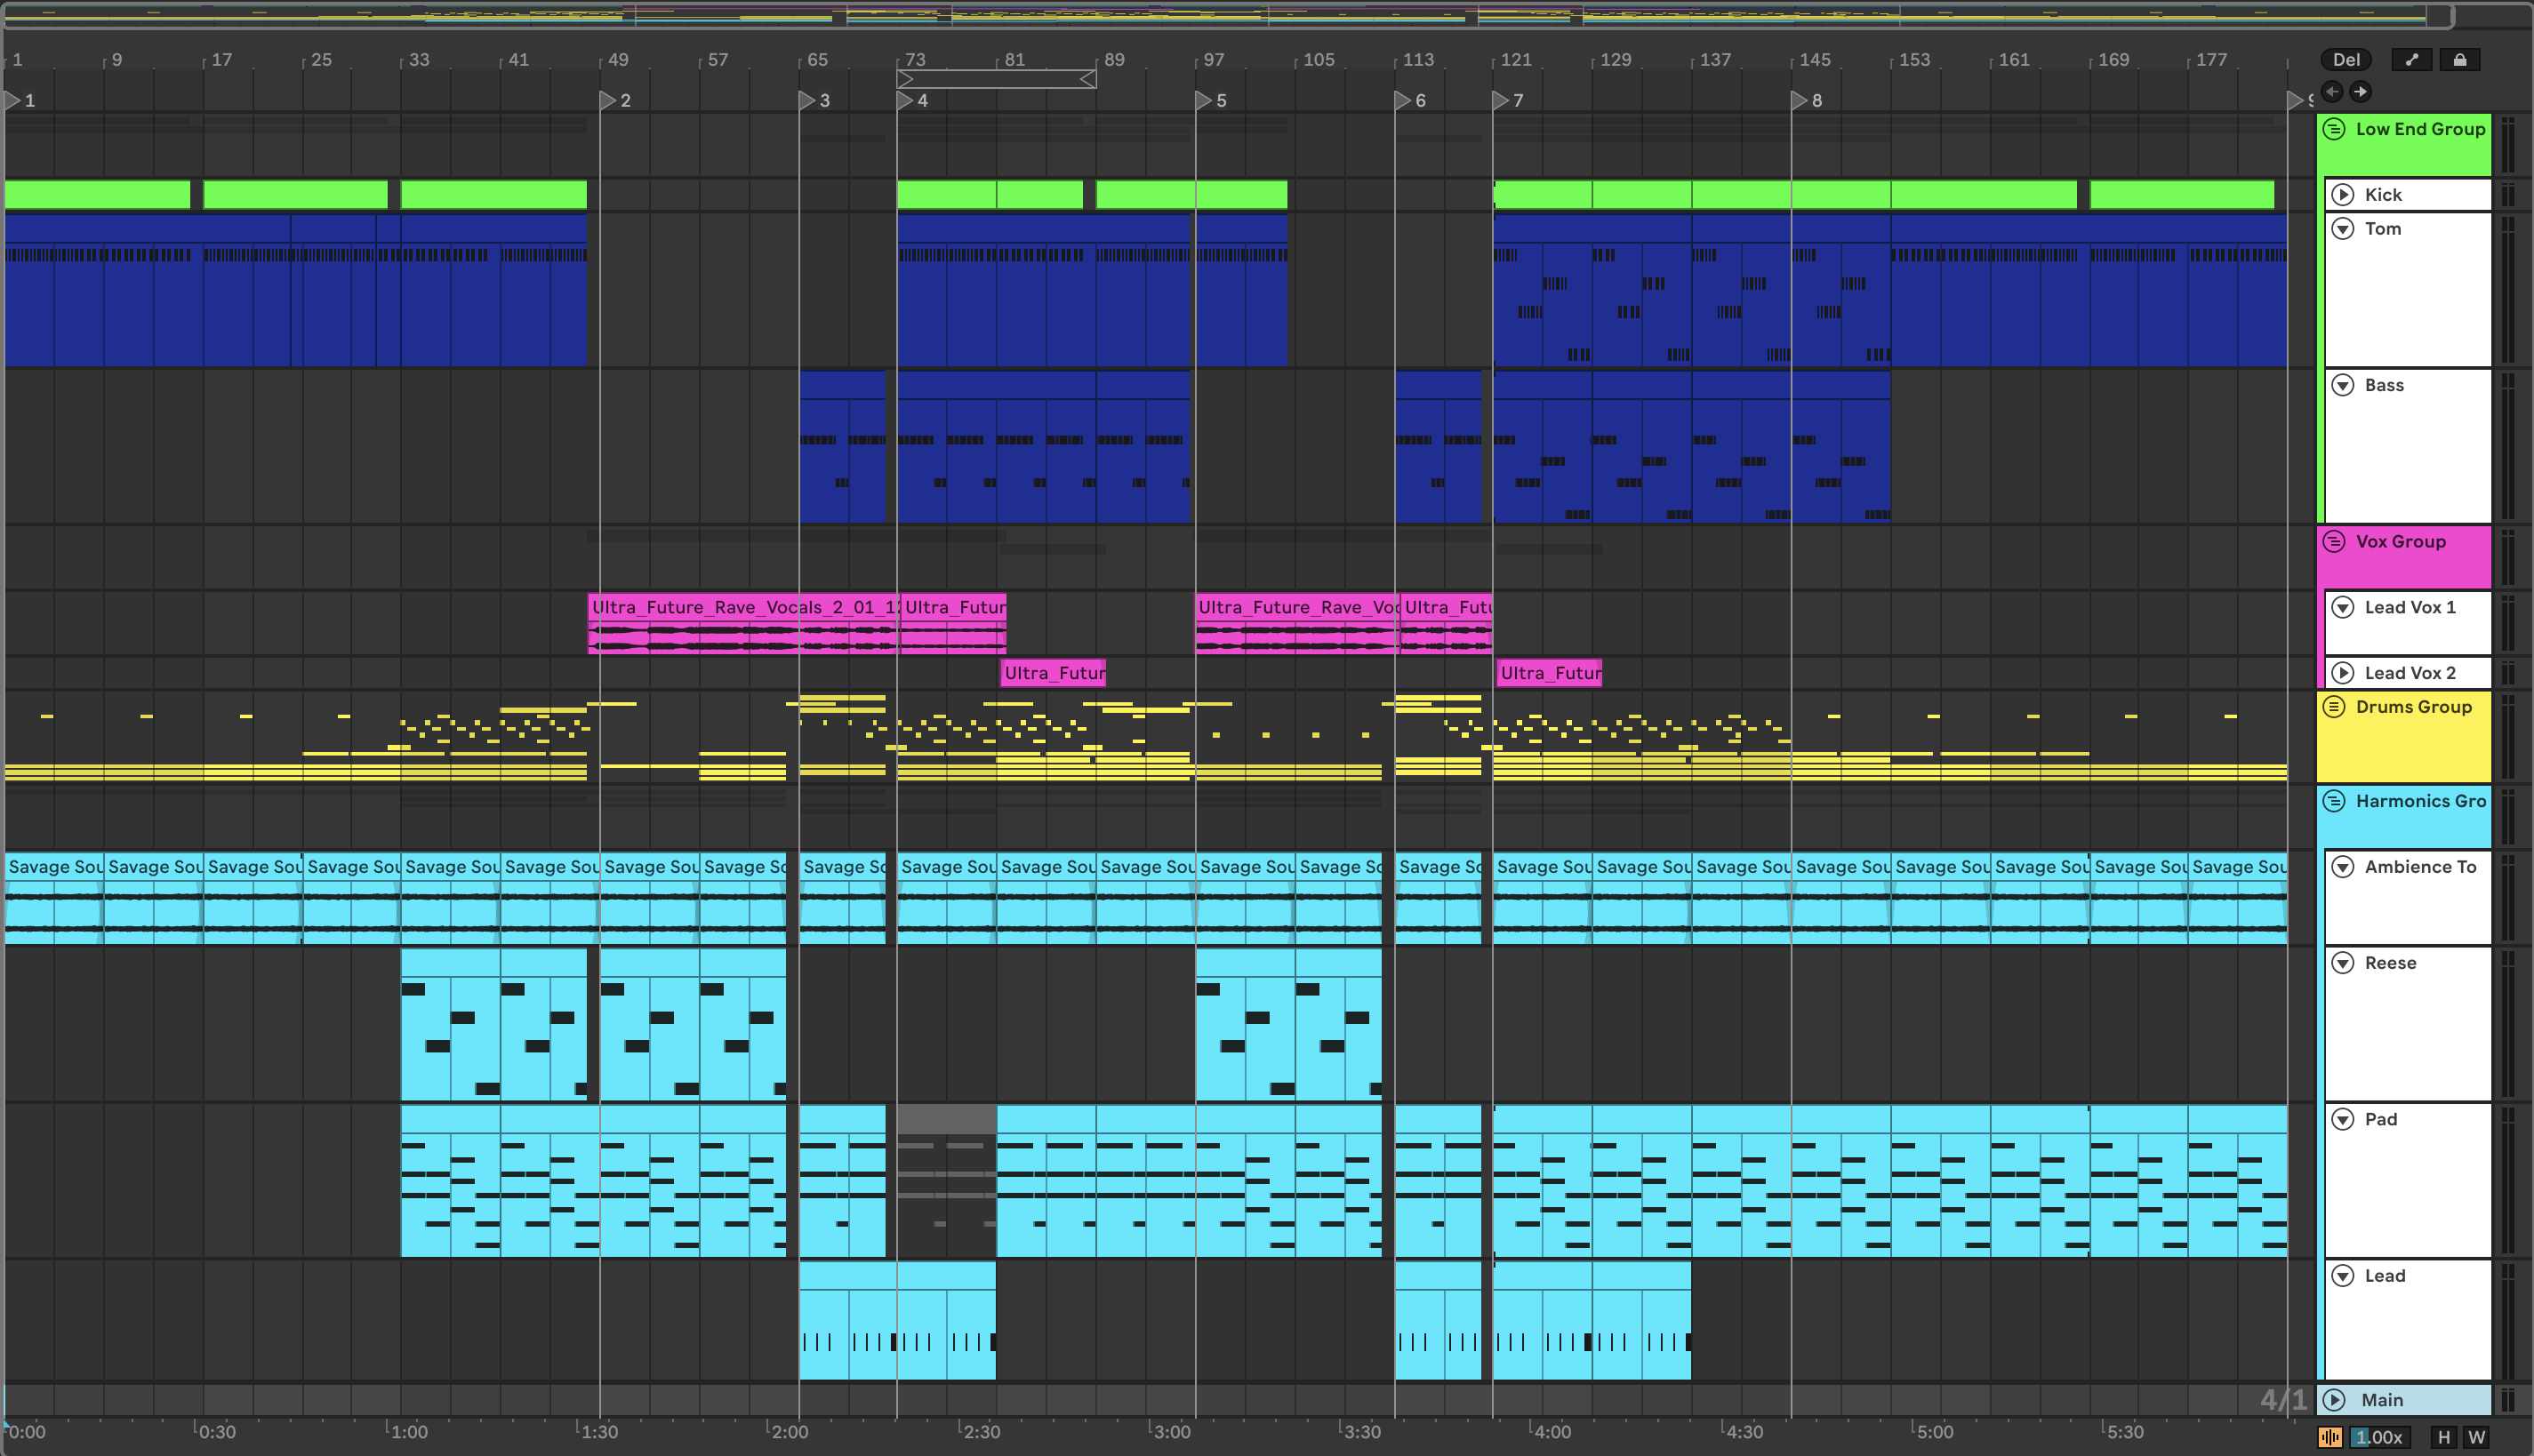Click the Harmonics Group fold icon
This screenshot has width=2534, height=1456.
coord(2334,801)
